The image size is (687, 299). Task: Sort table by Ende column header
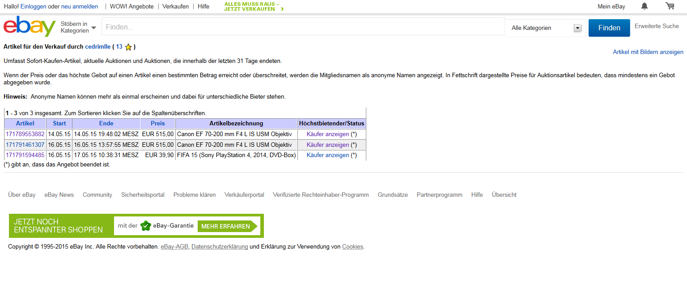pyautogui.click(x=106, y=124)
